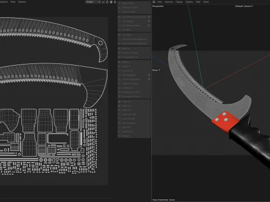Click the round icon beside the lock
Viewport: 270px width, 202px height.
click(111, 2)
